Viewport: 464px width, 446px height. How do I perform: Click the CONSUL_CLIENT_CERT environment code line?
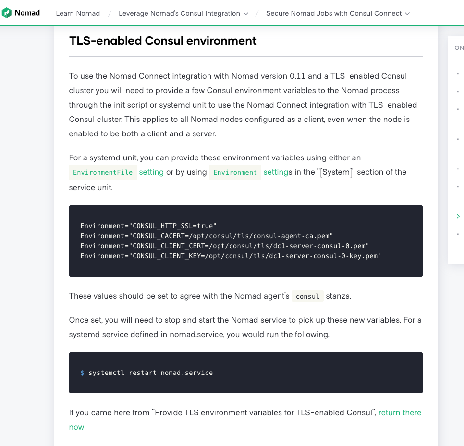(x=225, y=246)
